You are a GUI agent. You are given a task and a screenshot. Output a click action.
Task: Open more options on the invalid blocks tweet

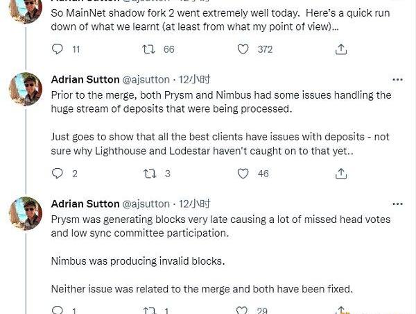coord(397,204)
